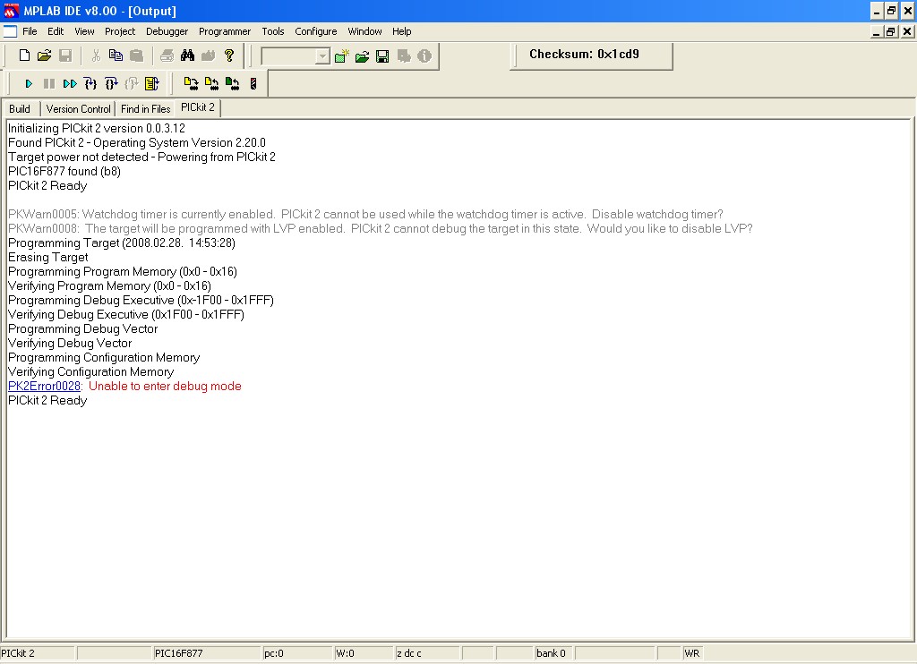The image size is (917, 664).
Task: Open the Debugger menu
Action: coord(167,31)
